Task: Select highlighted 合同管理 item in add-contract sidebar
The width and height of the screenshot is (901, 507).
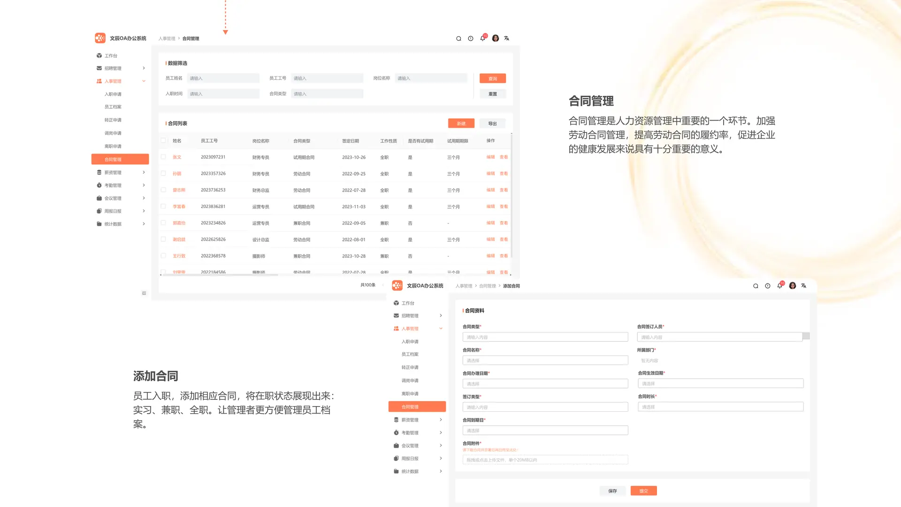Action: click(417, 407)
